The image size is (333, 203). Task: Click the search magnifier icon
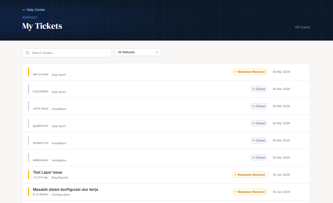pos(27,53)
